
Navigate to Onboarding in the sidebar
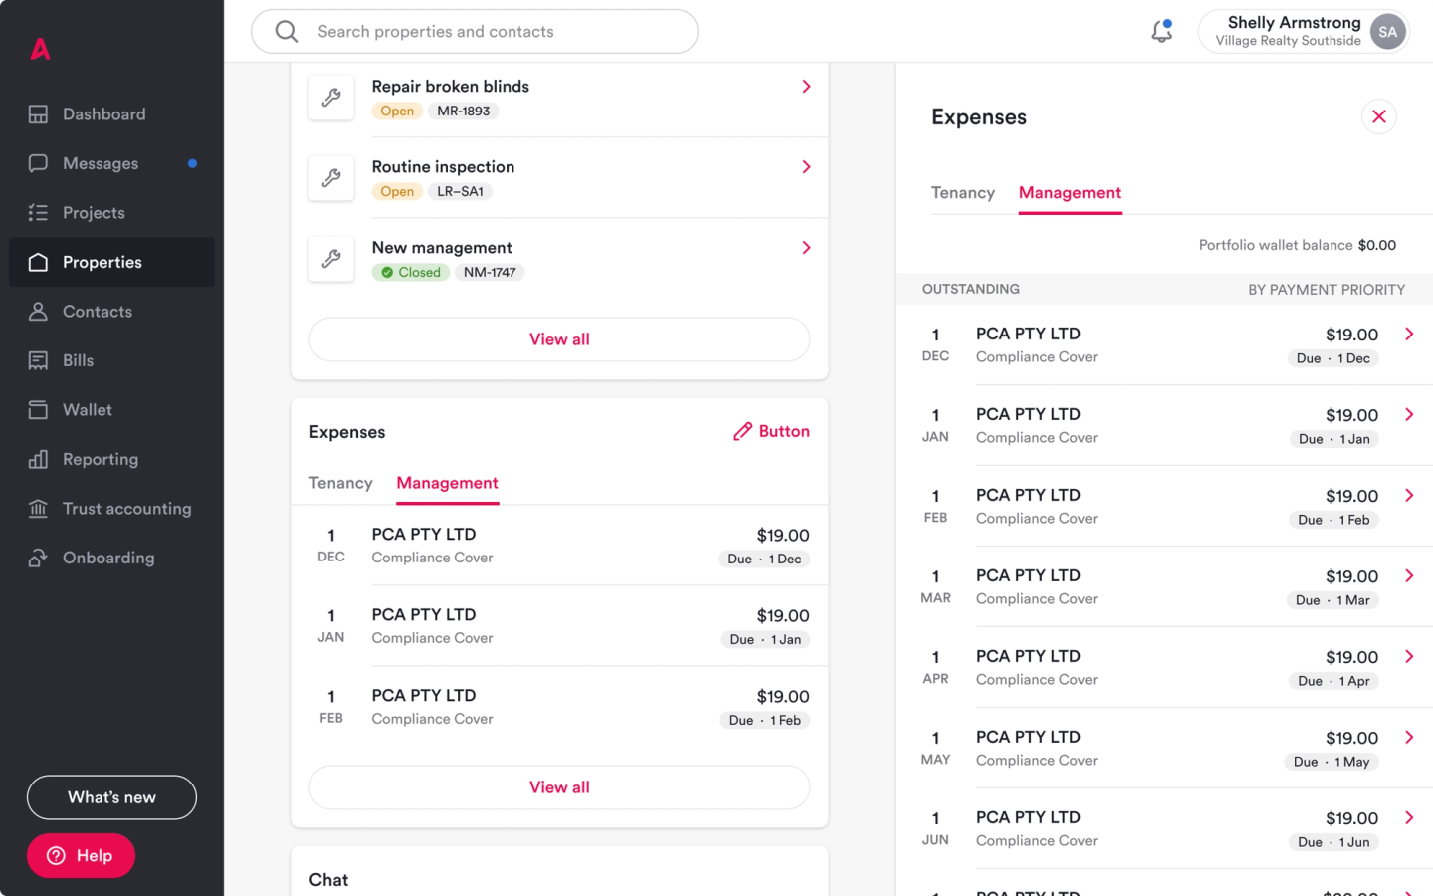coord(108,558)
